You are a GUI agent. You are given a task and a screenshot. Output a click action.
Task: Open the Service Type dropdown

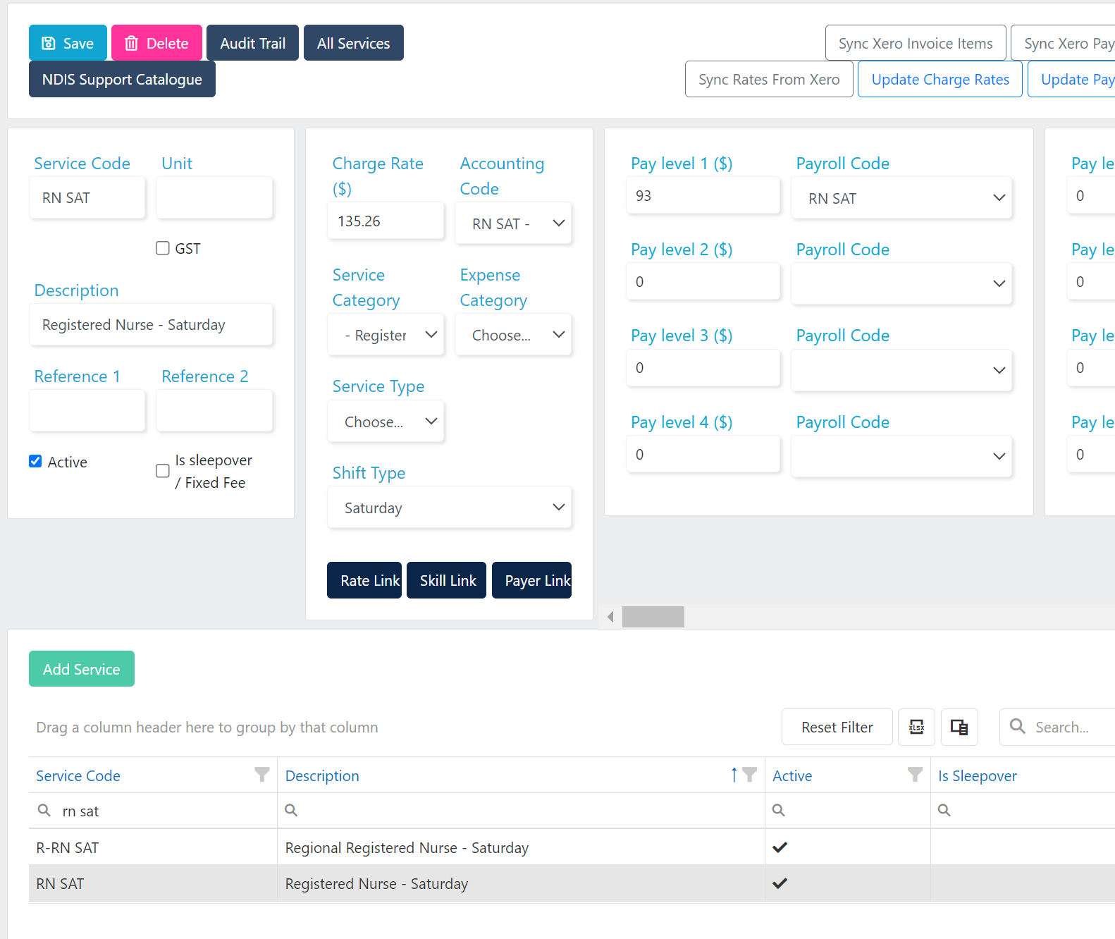click(386, 422)
